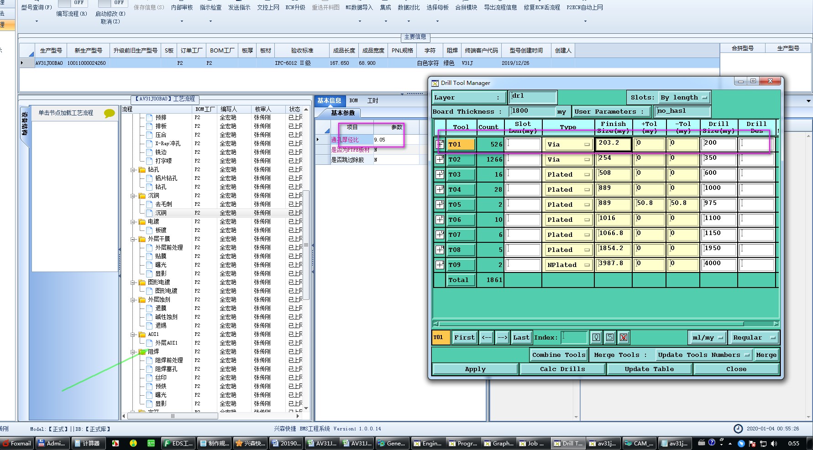This screenshot has width=813, height=450.
Task: Click the previous tool arrow button
Action: pyautogui.click(x=486, y=338)
